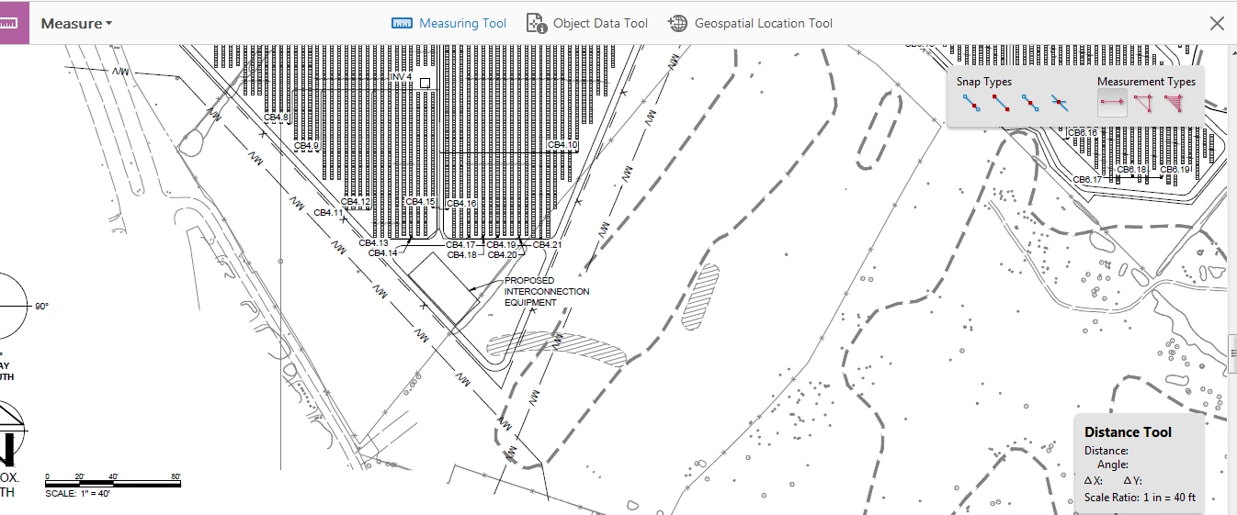Click the CB4.10 label
Screen dimensions: 1237x515
(562, 145)
